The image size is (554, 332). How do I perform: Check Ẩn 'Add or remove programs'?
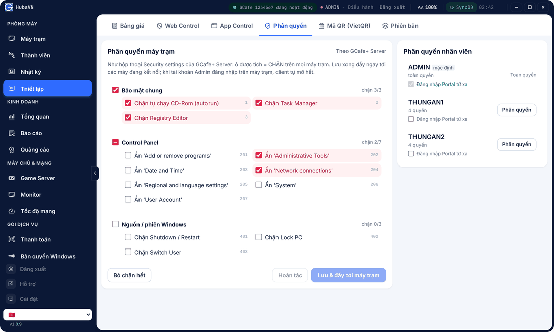point(128,155)
